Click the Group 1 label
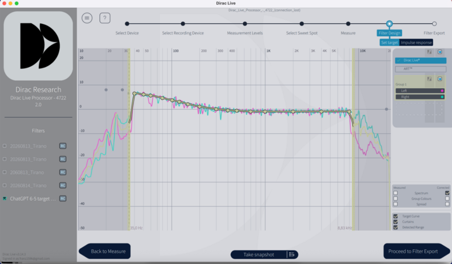This screenshot has width=452, height=264. (x=401, y=84)
